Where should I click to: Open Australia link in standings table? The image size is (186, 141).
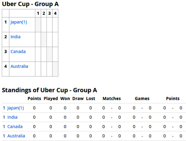pyautogui.click(x=16, y=136)
